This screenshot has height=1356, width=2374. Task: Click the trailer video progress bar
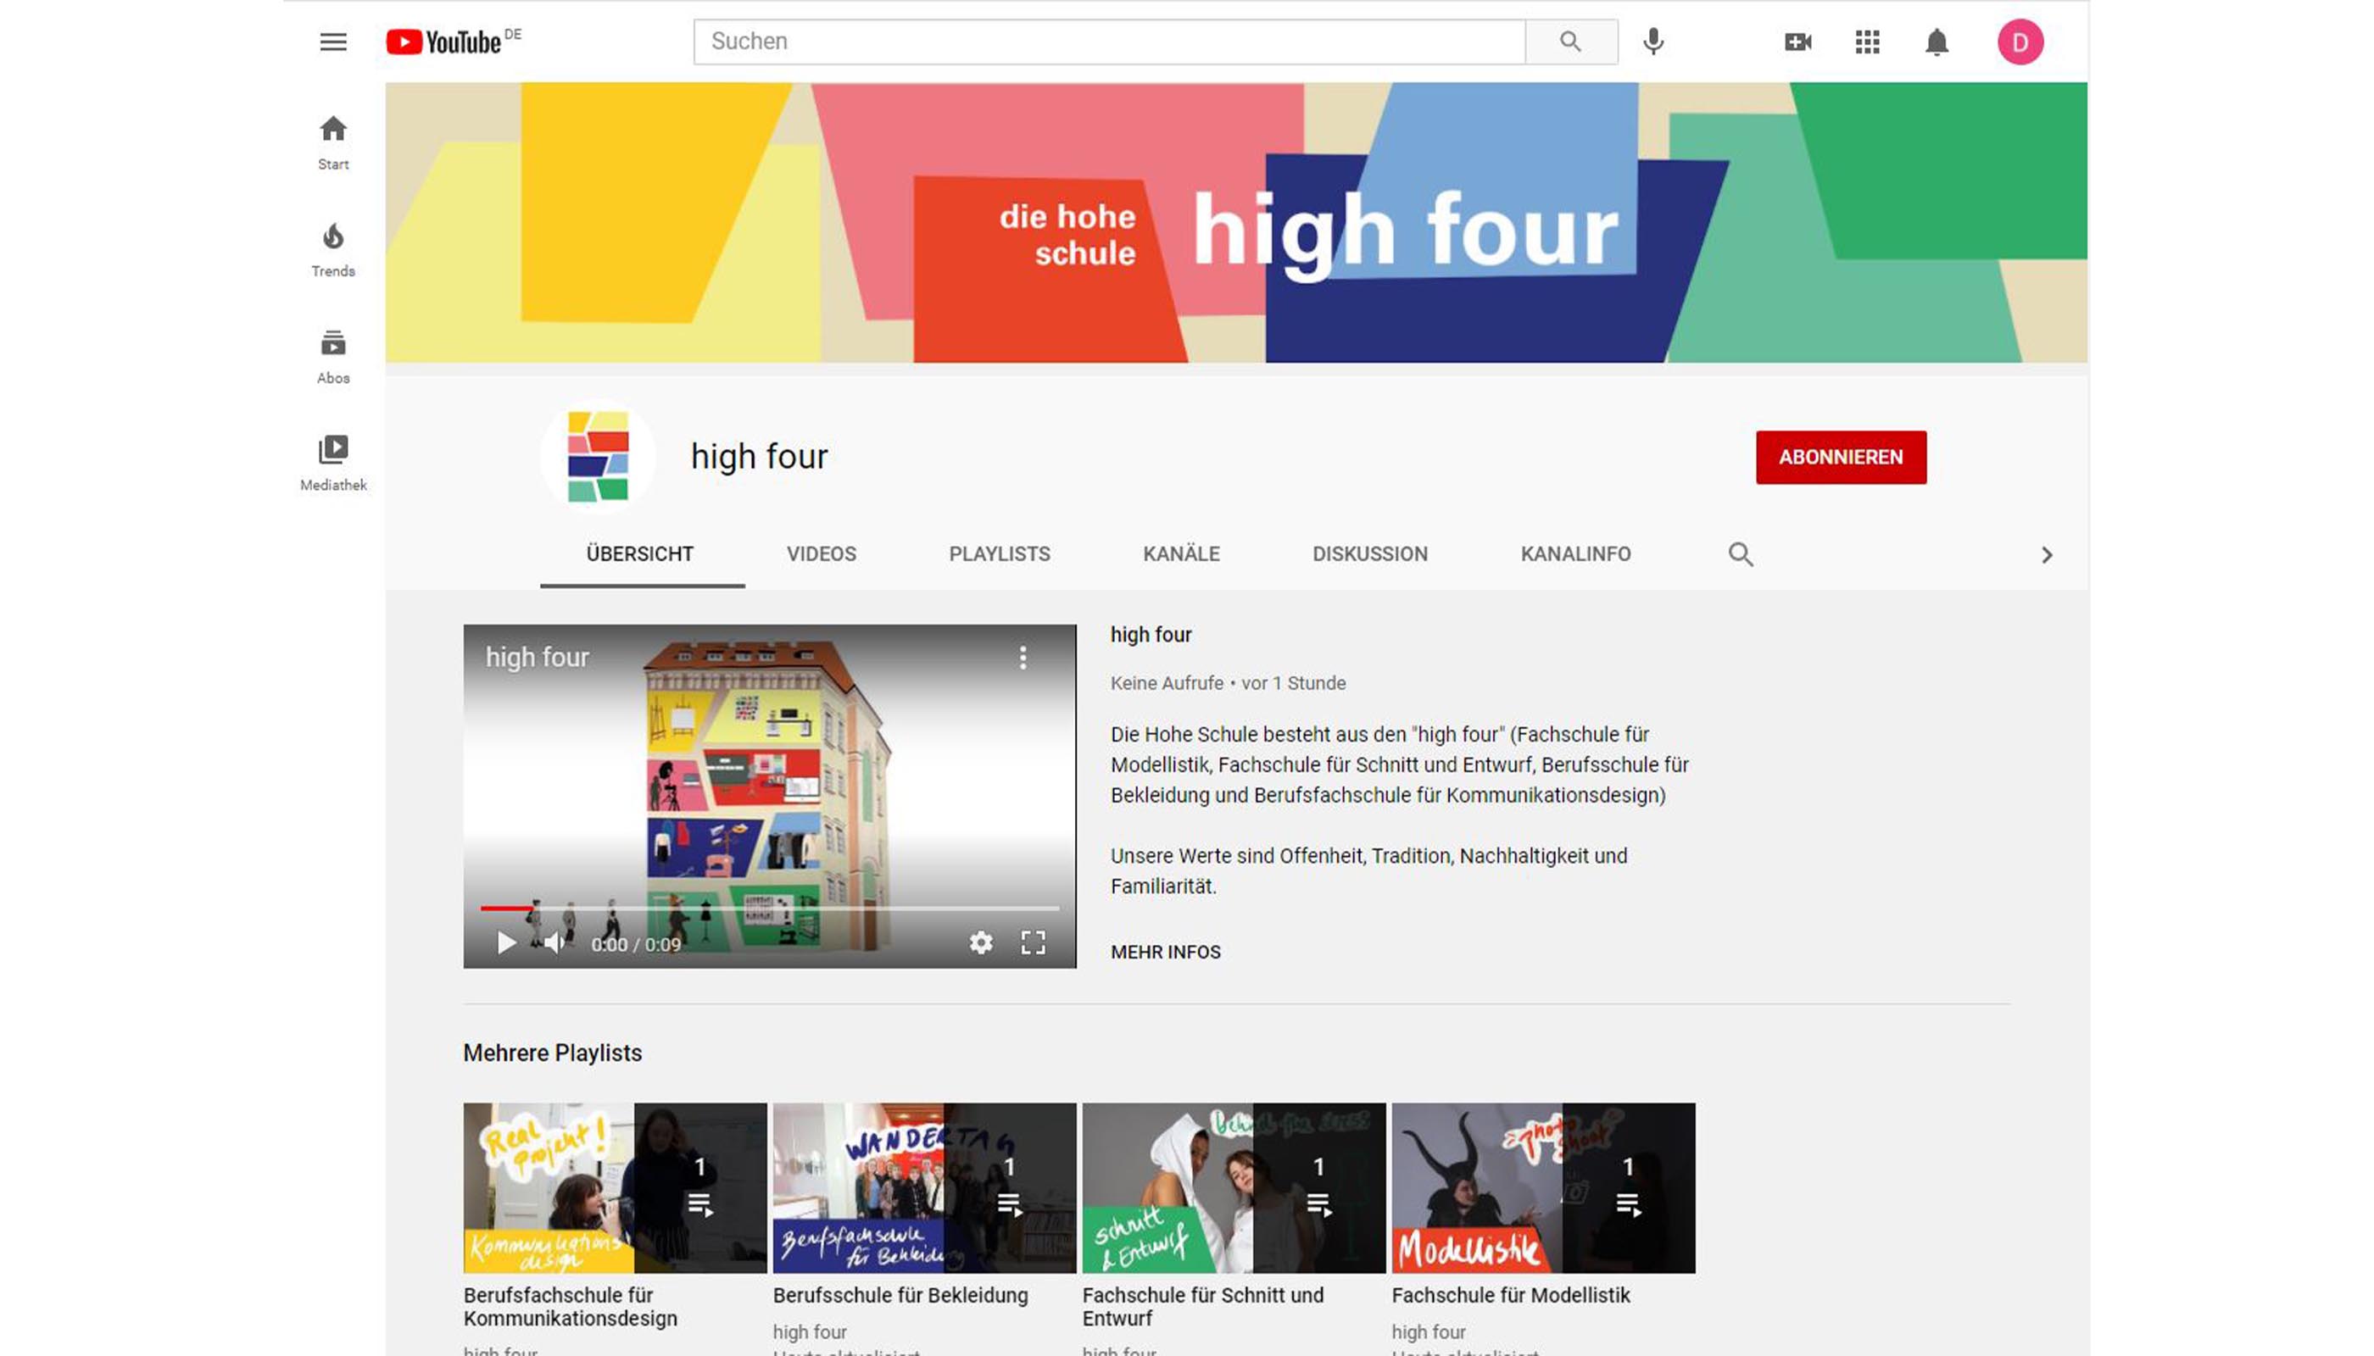[770, 908]
